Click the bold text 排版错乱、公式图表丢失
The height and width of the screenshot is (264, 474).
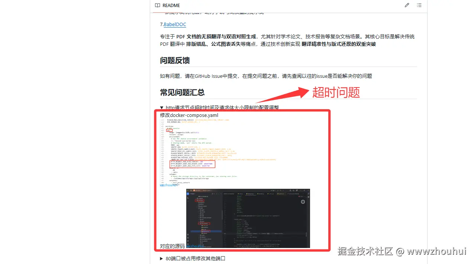[x=214, y=44]
